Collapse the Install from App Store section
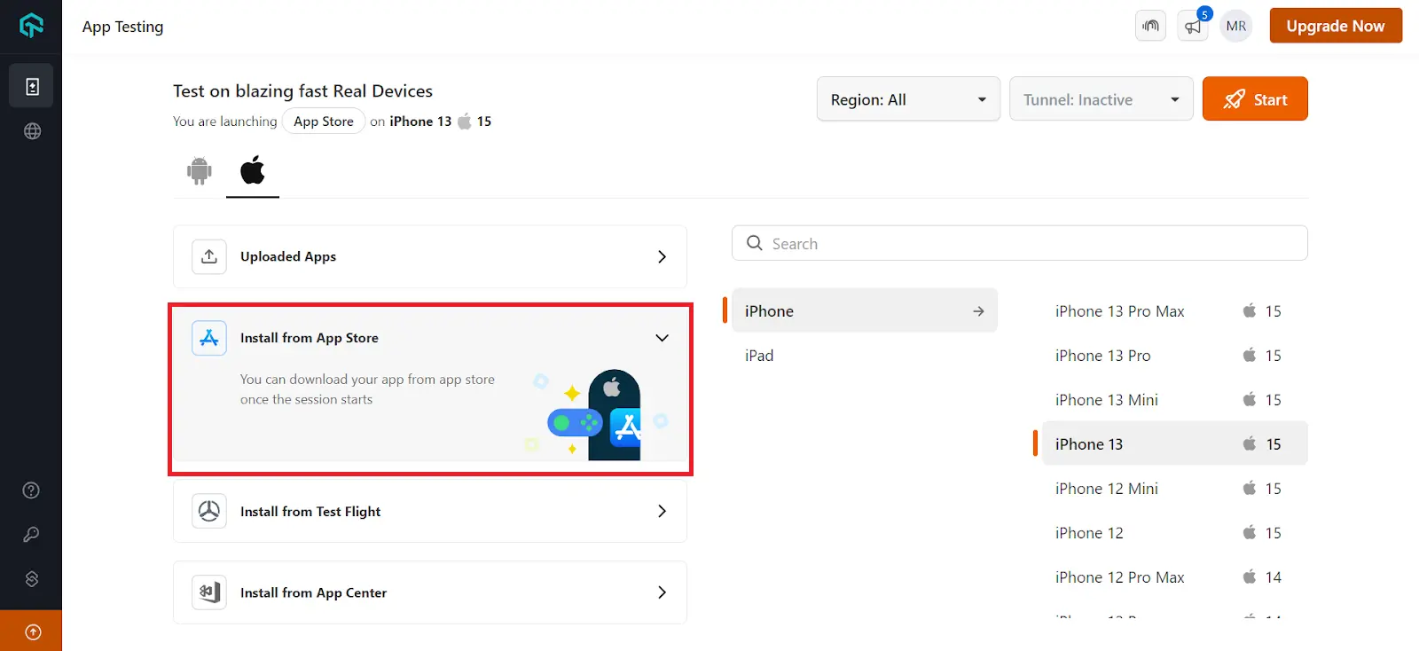 point(662,338)
